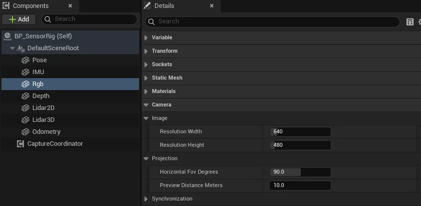The height and width of the screenshot is (206, 421).
Task: Click the Details panel pencil icon
Action: (x=147, y=5)
